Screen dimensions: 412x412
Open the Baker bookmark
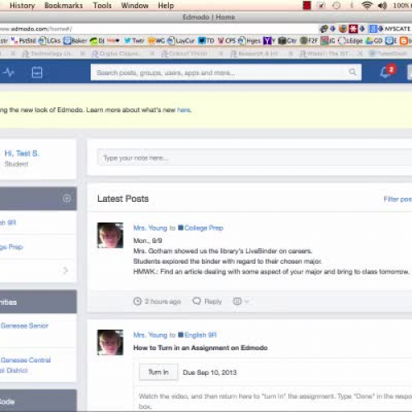click(75, 40)
